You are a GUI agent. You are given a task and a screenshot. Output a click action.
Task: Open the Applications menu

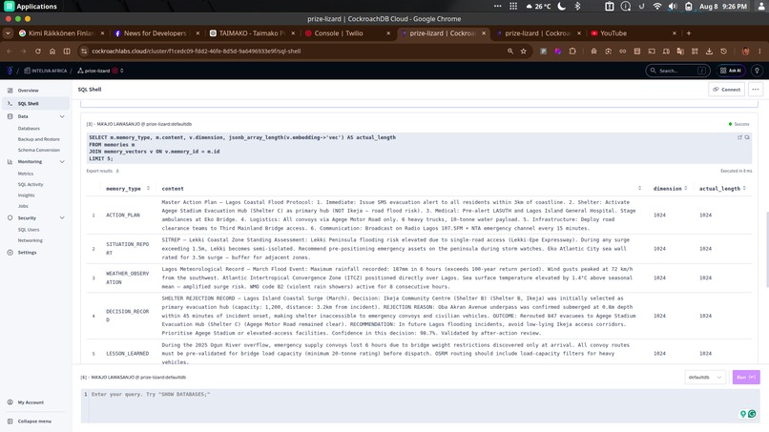click(x=31, y=7)
